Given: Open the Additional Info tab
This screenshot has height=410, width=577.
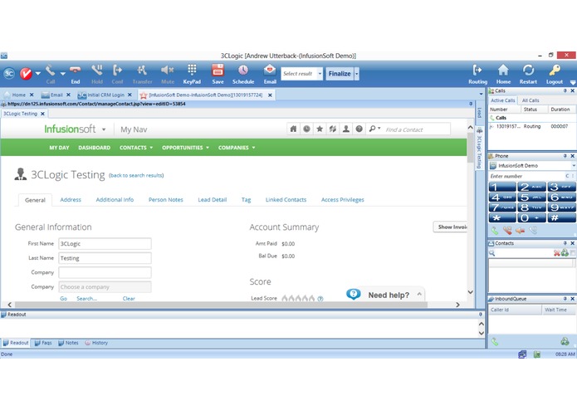Looking at the screenshot, I should click(115, 200).
